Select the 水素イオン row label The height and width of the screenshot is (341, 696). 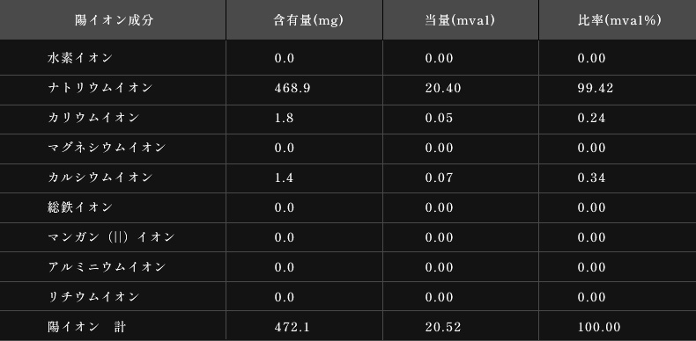click(x=80, y=58)
